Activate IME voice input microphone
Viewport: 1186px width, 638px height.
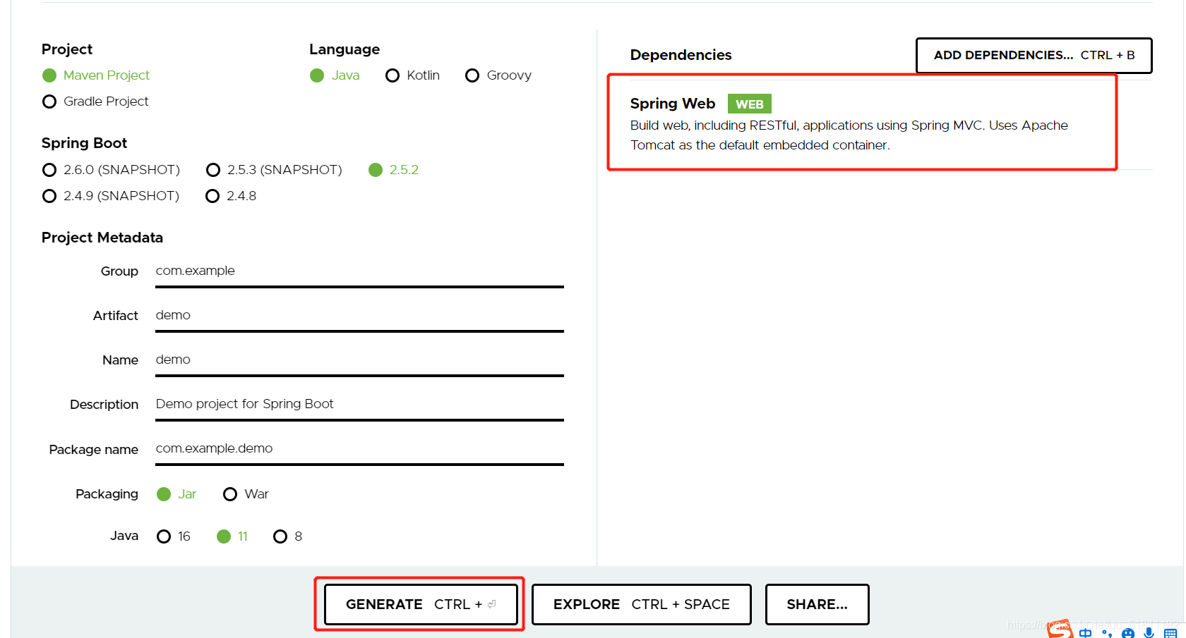pyautogui.click(x=1149, y=633)
